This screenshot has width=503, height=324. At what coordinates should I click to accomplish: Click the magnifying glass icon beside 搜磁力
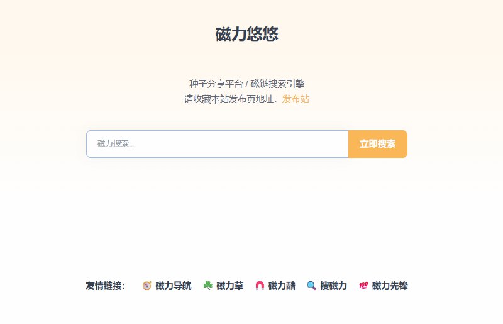(311, 286)
